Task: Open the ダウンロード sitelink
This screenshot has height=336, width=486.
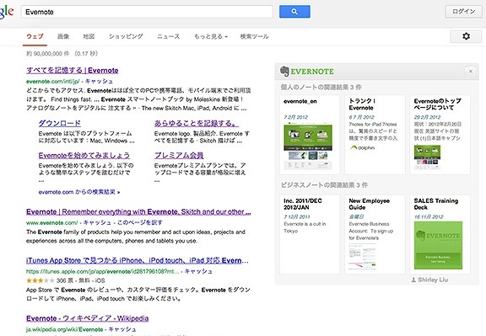Action: point(60,123)
